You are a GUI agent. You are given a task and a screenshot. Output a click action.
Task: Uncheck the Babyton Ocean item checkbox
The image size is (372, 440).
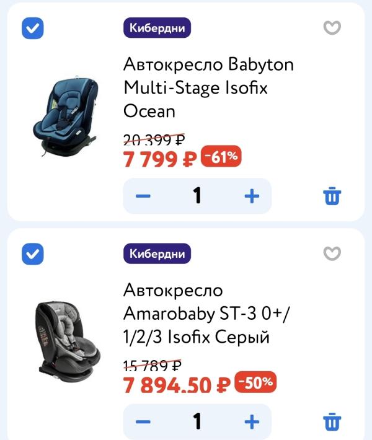click(x=33, y=28)
